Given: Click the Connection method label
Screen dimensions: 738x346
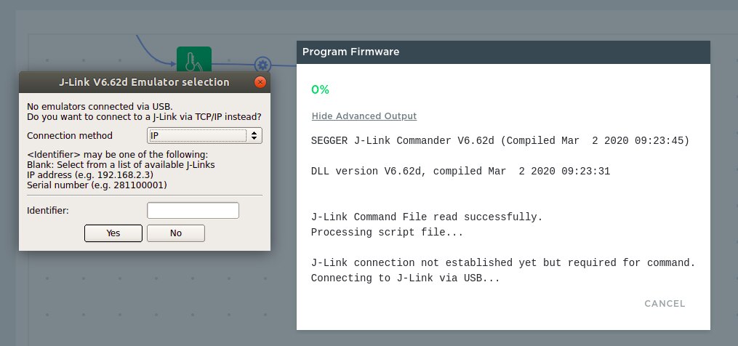Looking at the screenshot, I should [70, 136].
